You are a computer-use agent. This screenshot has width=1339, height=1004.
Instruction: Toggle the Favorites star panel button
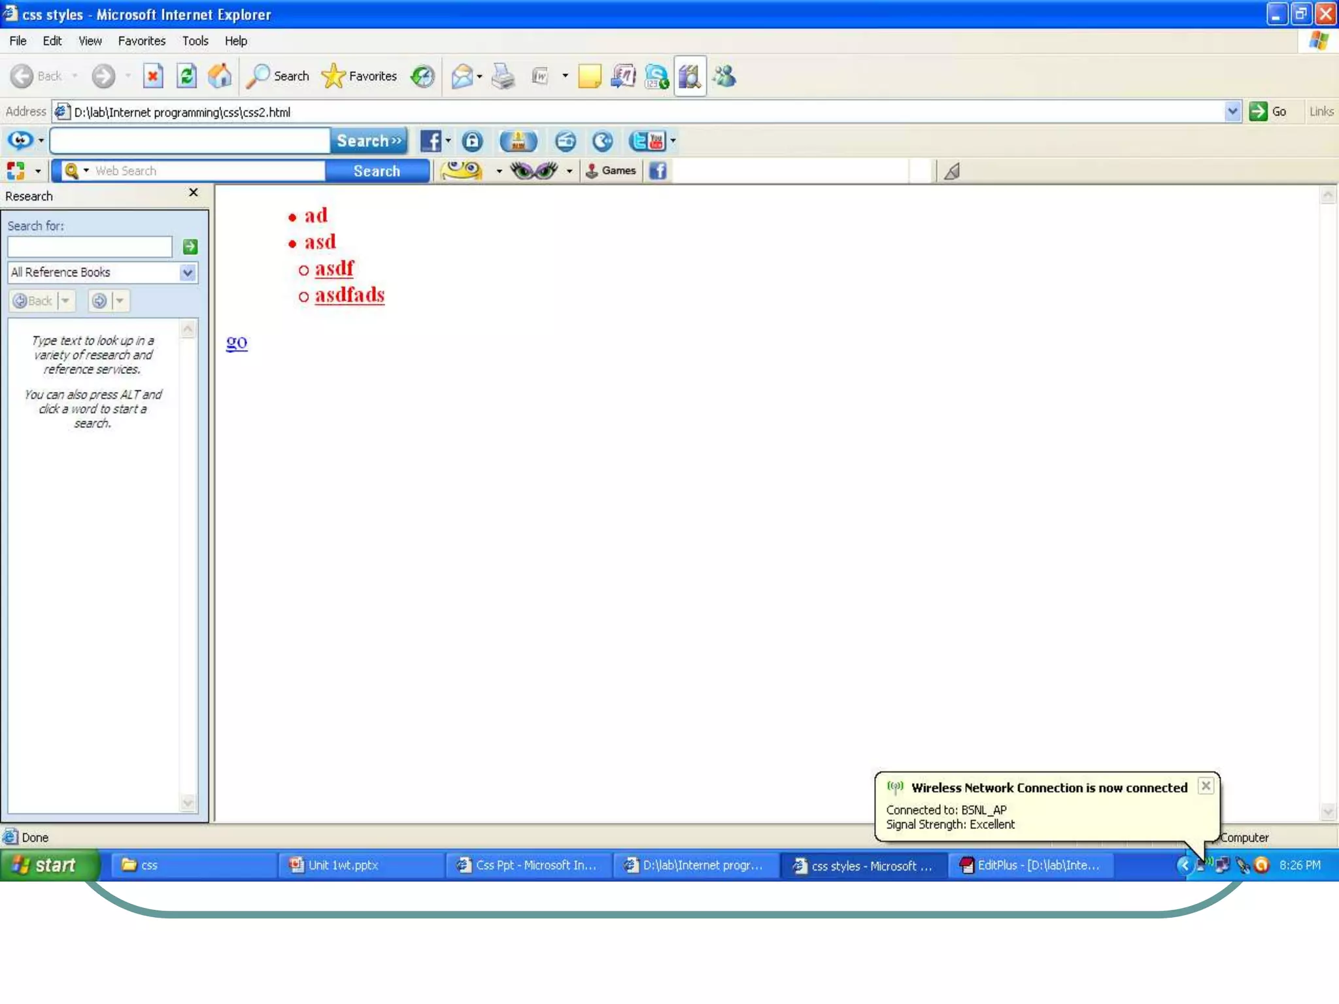[360, 76]
